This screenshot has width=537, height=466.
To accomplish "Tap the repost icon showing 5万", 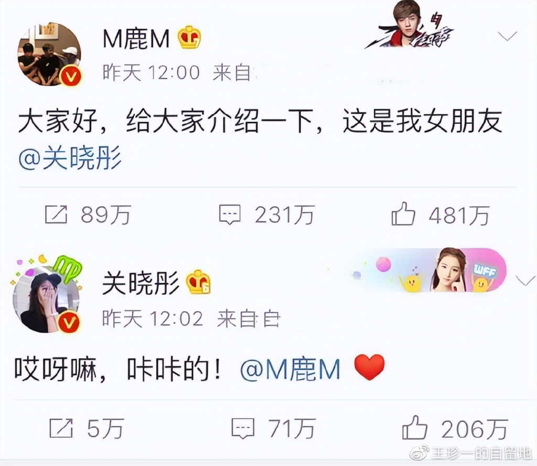I will 61,428.
